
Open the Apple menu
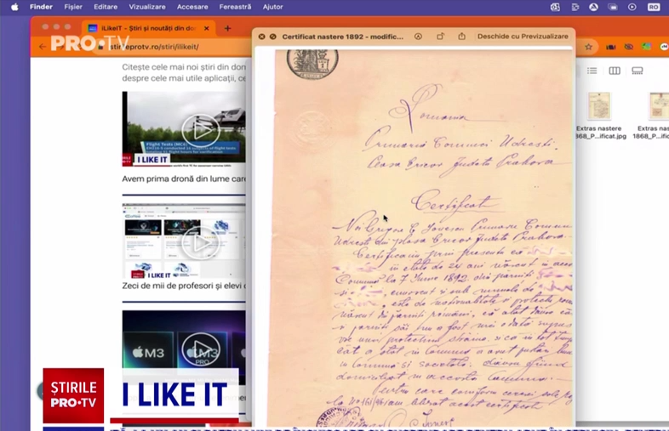(x=14, y=7)
